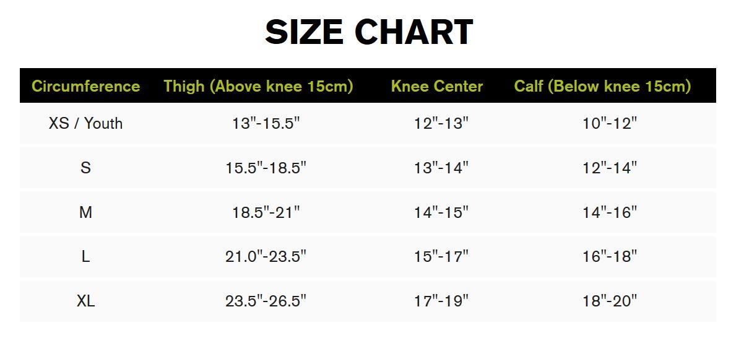Click the SIZE CHART title
The width and height of the screenshot is (744, 351).
(x=369, y=32)
